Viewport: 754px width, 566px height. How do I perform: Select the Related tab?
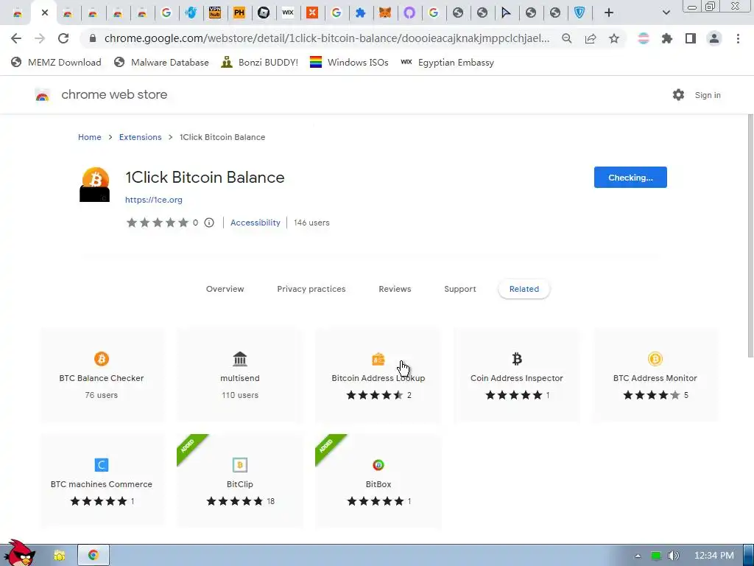click(524, 289)
